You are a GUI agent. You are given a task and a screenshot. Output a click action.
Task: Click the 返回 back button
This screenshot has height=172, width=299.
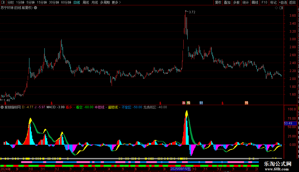coord(292,2)
